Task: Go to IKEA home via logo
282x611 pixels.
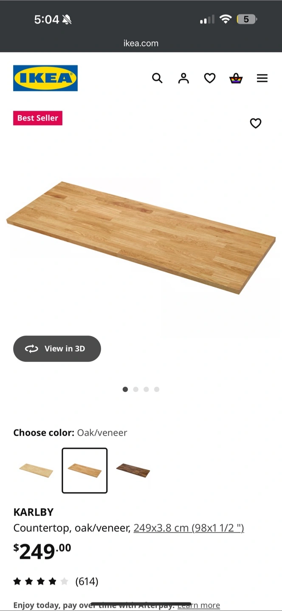Action: click(x=45, y=78)
